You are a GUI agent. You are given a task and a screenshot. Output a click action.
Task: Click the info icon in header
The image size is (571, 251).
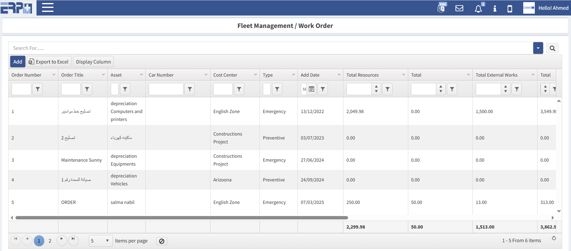click(495, 9)
